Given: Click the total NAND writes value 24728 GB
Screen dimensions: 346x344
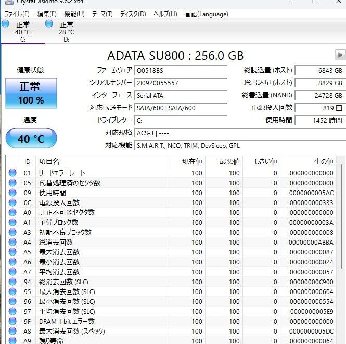Looking at the screenshot, I should pos(321,96).
